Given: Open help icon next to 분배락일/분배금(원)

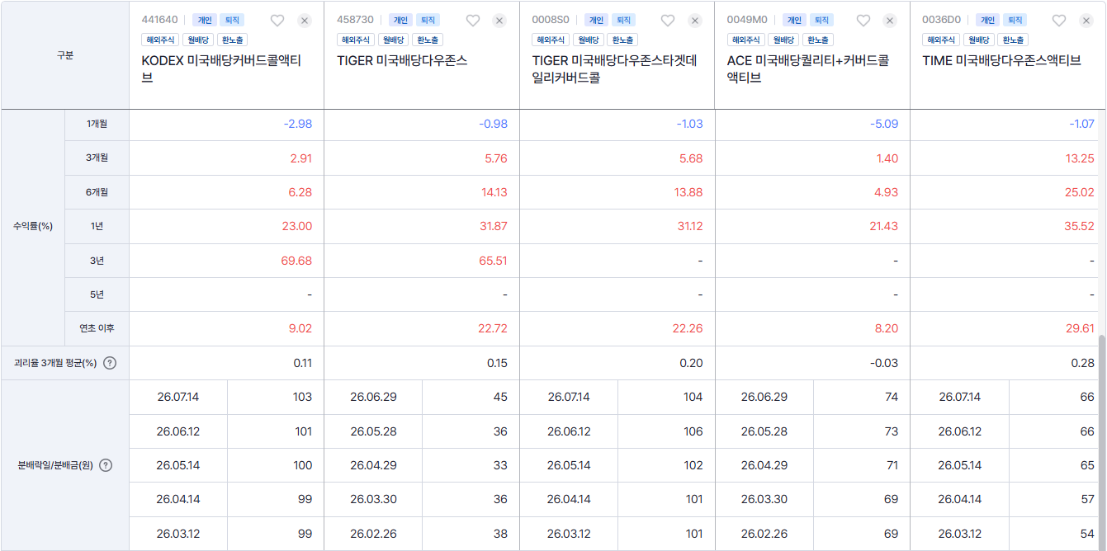Looking at the screenshot, I should [x=106, y=465].
